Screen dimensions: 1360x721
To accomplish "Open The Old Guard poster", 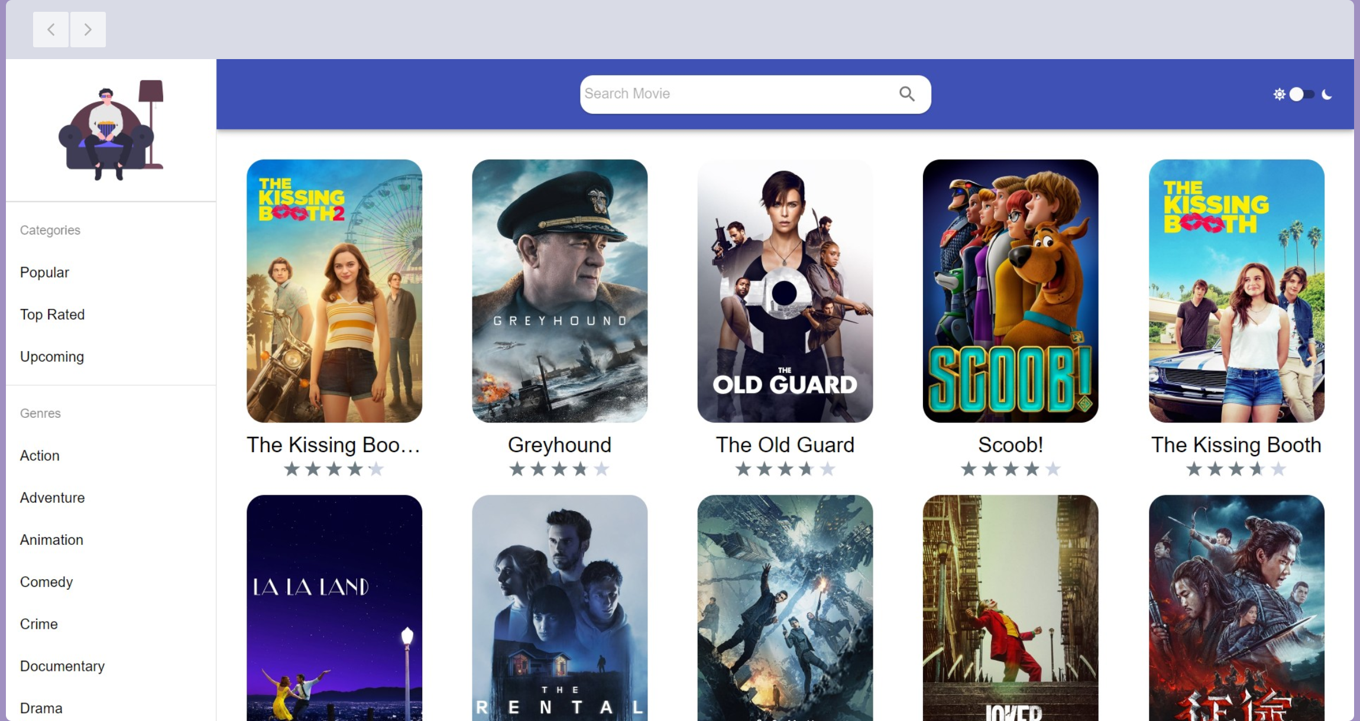I will pyautogui.click(x=785, y=291).
